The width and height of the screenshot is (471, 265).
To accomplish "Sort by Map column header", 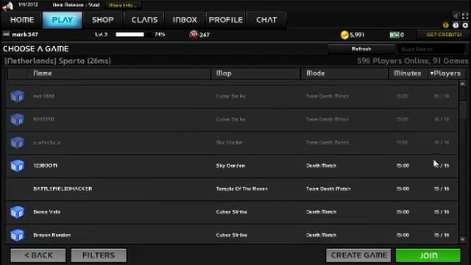I will [x=255, y=74].
